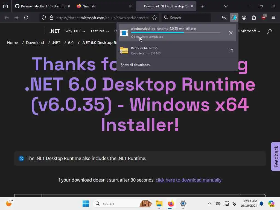Close the New Tab tab
Image resolution: width=280 pixels, height=210 pixels.
tap(130, 6)
